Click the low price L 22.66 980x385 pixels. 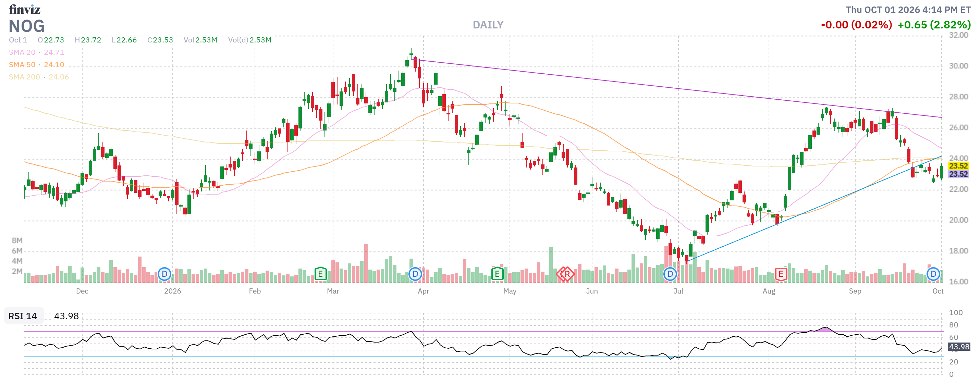pos(124,40)
